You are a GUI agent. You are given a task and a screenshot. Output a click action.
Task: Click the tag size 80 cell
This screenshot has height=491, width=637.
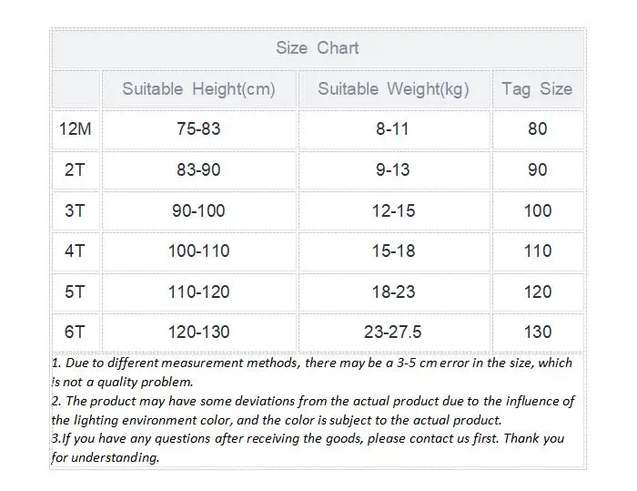[537, 129]
